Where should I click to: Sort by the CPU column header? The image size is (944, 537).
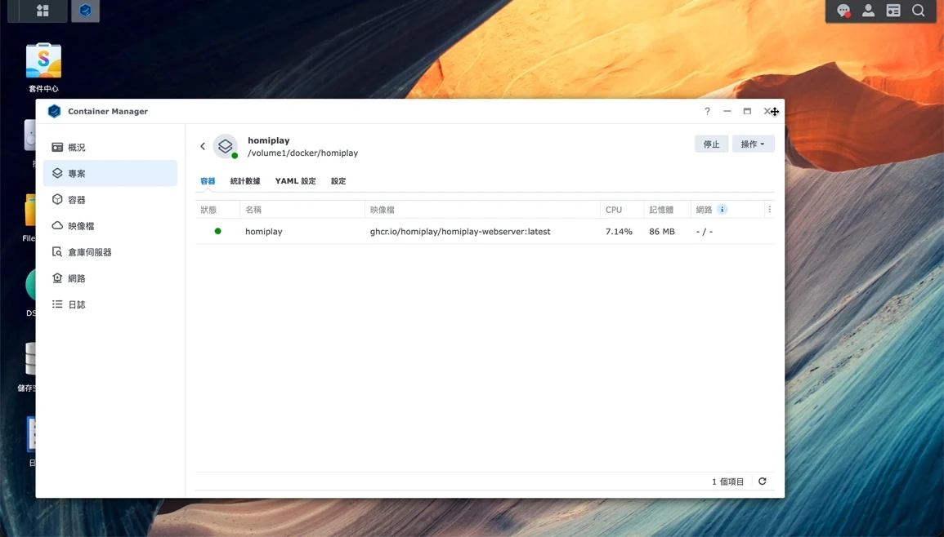[x=622, y=210]
